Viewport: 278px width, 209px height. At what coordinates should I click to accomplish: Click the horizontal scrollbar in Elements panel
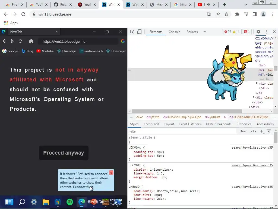(187, 111)
